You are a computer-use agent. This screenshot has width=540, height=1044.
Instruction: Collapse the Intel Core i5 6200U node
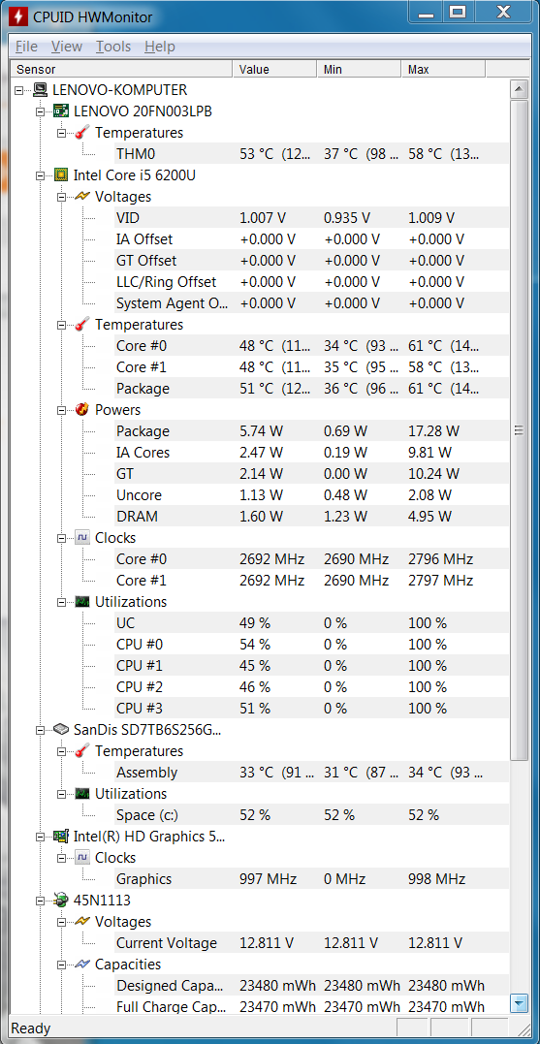[40, 175]
